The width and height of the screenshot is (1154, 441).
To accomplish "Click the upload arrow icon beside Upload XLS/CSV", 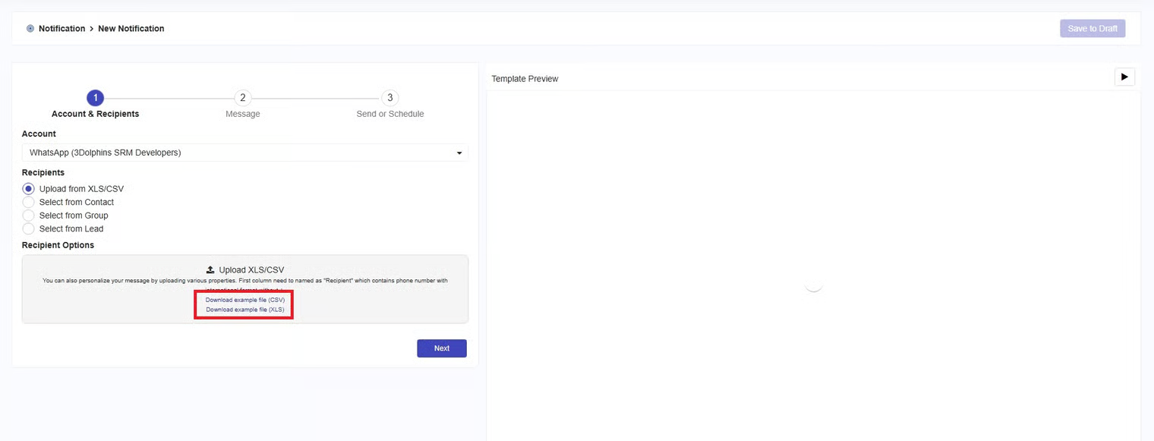I will (210, 269).
